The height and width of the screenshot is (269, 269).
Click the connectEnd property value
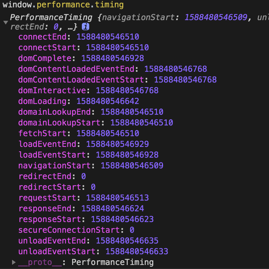(108, 37)
